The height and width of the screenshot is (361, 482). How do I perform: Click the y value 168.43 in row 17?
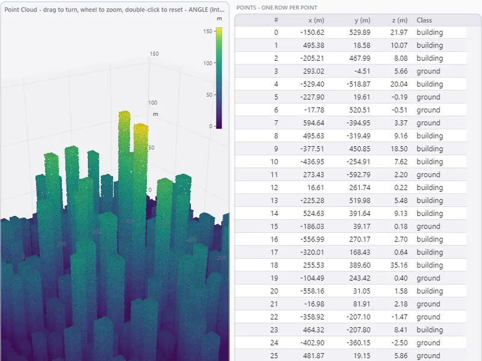click(x=360, y=252)
